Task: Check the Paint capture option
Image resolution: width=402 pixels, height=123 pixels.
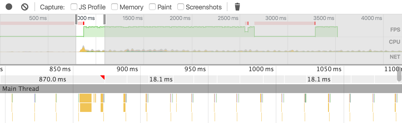Action: pos(152,7)
